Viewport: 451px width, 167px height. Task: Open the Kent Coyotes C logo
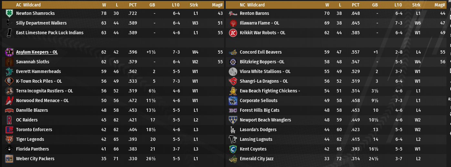pos(233,149)
